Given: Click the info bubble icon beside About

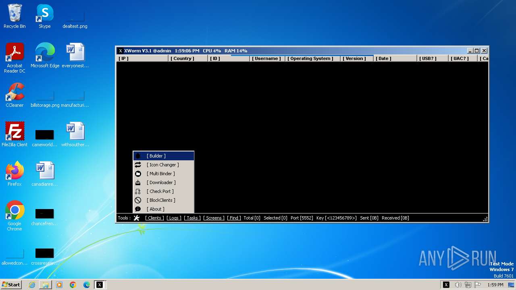Looking at the screenshot, I should pos(138,209).
